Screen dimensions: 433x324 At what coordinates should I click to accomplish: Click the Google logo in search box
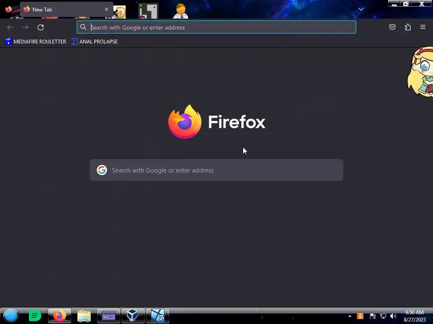[102, 170]
